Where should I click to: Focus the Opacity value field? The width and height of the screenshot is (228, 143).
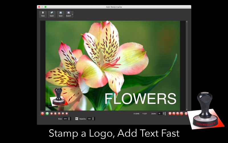pos(89,119)
